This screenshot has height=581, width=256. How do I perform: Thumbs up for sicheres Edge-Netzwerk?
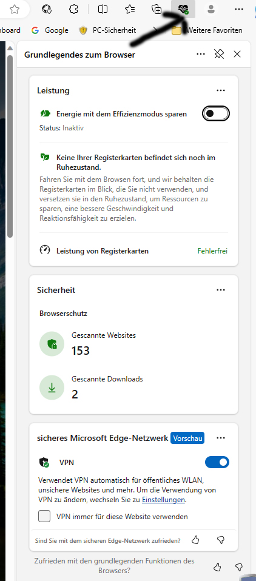pos(195,540)
